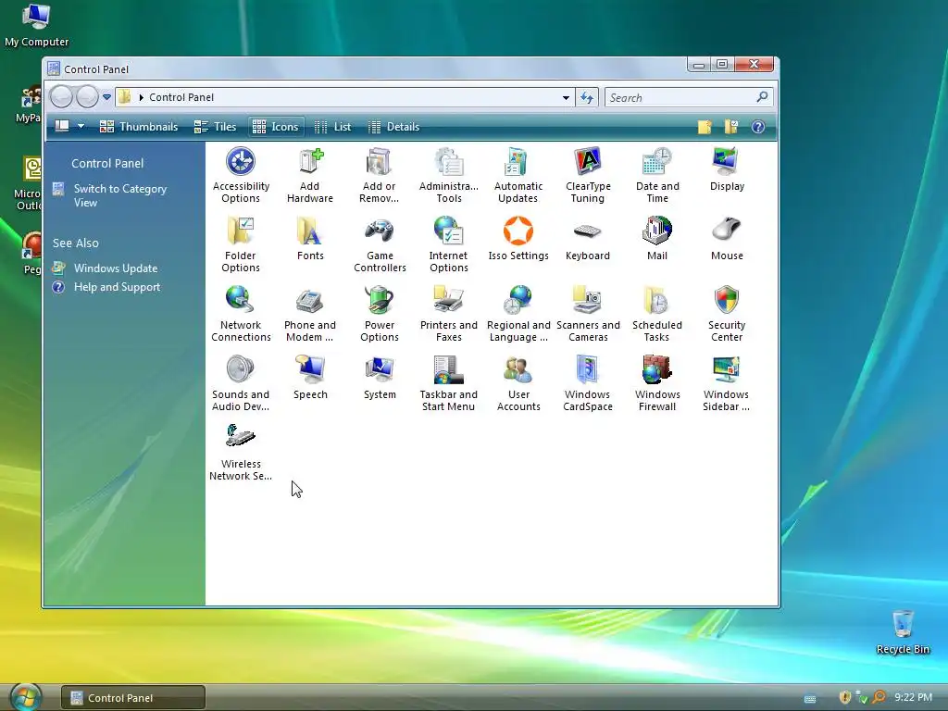The width and height of the screenshot is (948, 711).
Task: Open Automatic Updates settings
Action: coord(518,175)
